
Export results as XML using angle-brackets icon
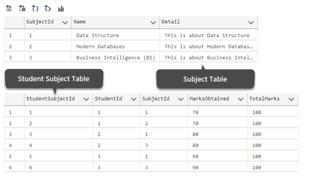coord(48,8)
